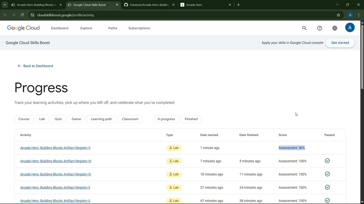Open Arcade Hero: Building Blocks Artifact Registry III
Screen dimensions: 364x204
(x=56, y=174)
